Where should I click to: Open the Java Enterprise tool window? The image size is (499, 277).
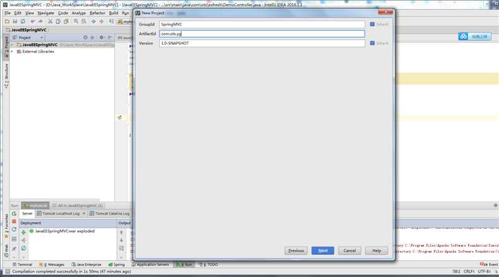pos(87,264)
